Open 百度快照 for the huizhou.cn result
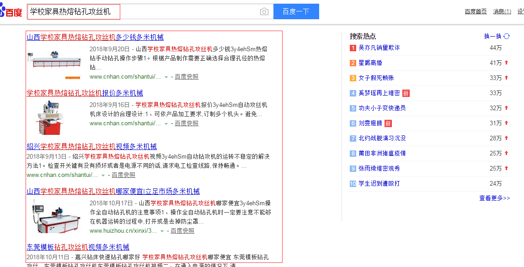Viewport: 524px width, 267px height. click(182, 231)
